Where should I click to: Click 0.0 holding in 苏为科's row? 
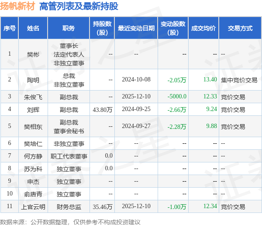109,169
